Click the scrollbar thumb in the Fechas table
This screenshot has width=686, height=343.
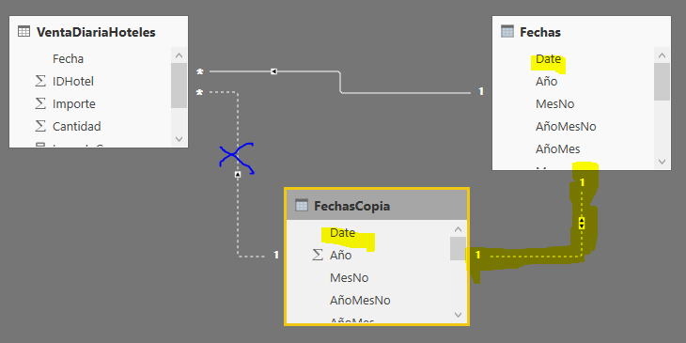click(662, 82)
